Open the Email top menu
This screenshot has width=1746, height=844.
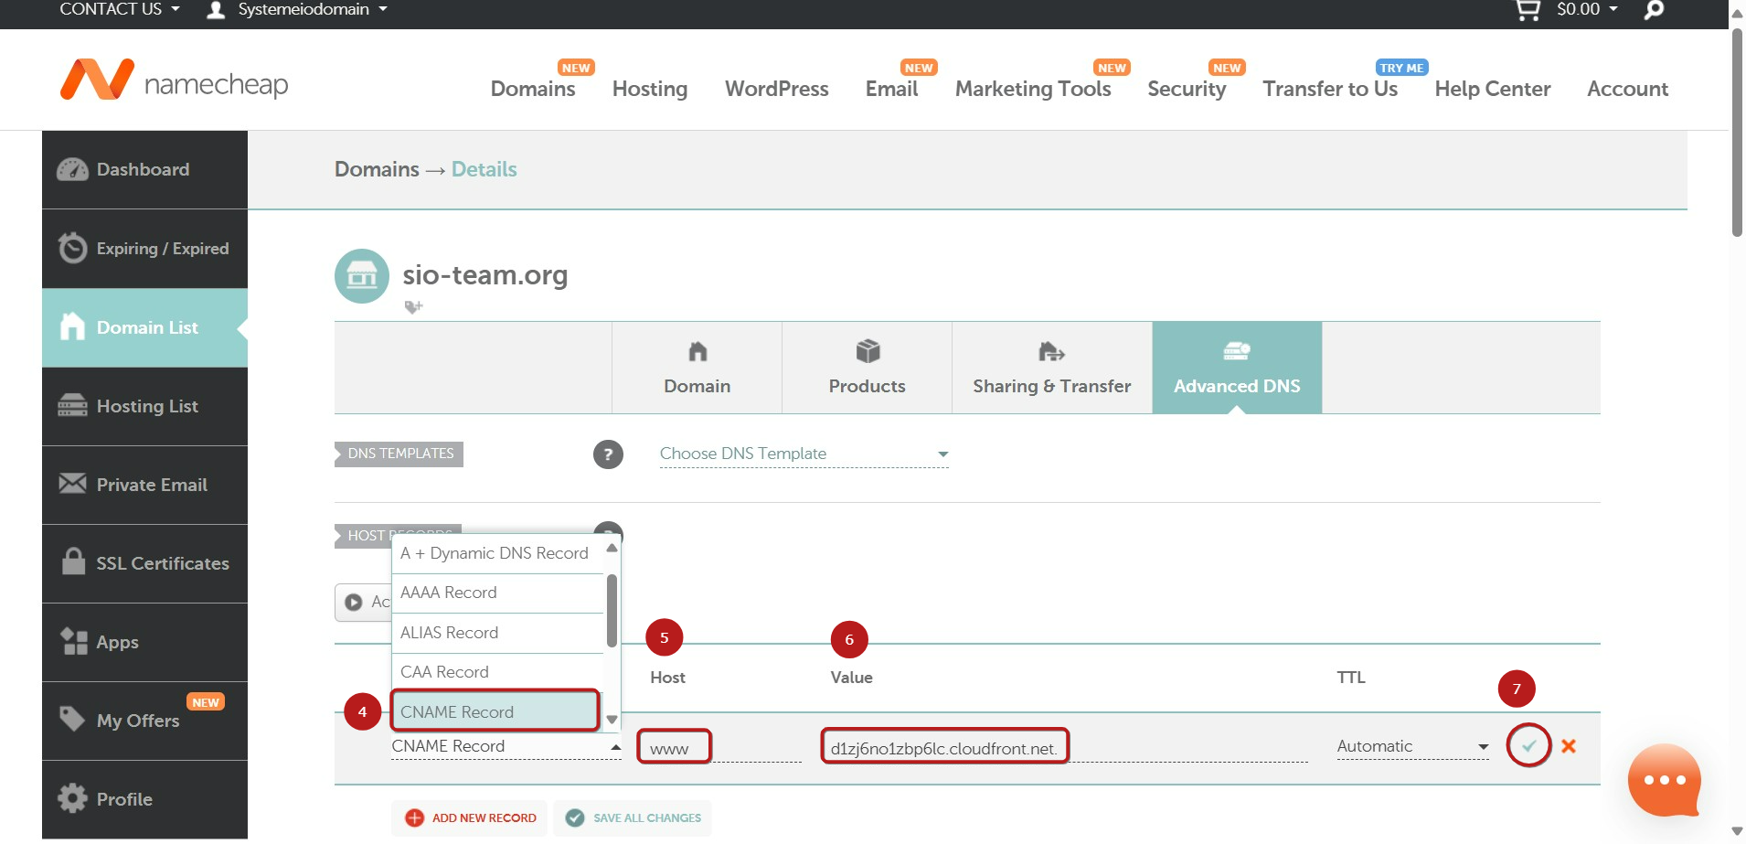tap(892, 89)
